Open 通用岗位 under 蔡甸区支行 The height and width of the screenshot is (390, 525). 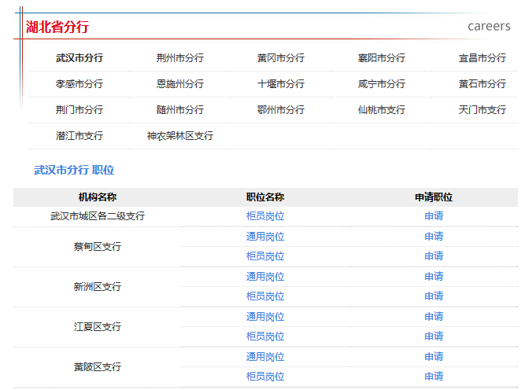pyautogui.click(x=265, y=237)
